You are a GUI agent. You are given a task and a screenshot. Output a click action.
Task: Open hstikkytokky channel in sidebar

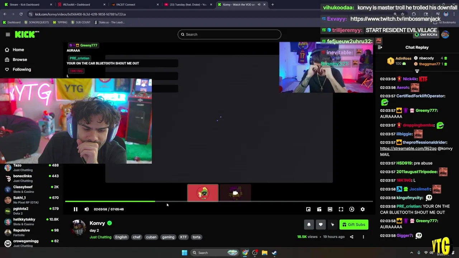tap(31, 221)
